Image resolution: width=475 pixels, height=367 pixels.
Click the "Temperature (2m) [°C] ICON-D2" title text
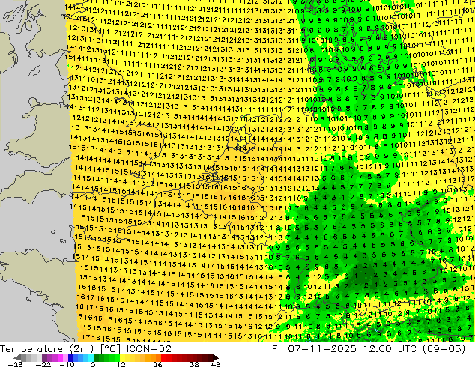(x=85, y=348)
